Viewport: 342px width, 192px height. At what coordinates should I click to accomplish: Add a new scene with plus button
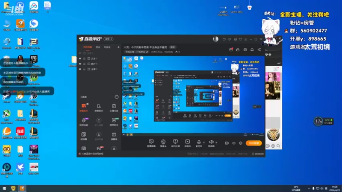point(118,47)
